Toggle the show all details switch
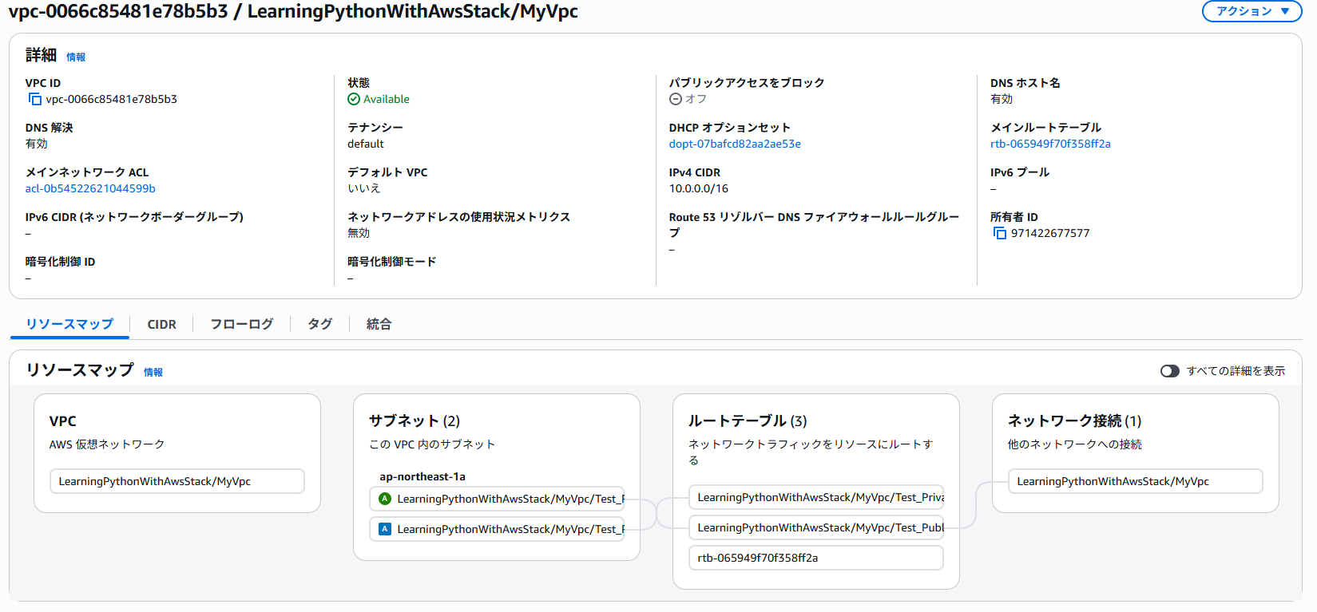The image size is (1317, 612). tap(1169, 371)
